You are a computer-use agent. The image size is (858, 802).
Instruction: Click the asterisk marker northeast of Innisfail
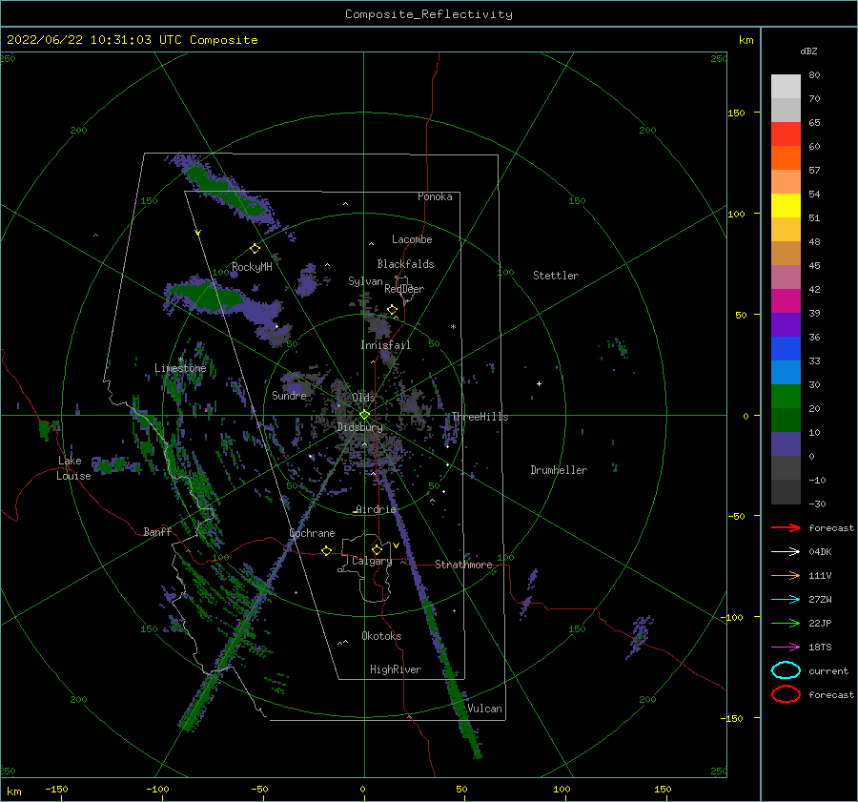pyautogui.click(x=453, y=327)
